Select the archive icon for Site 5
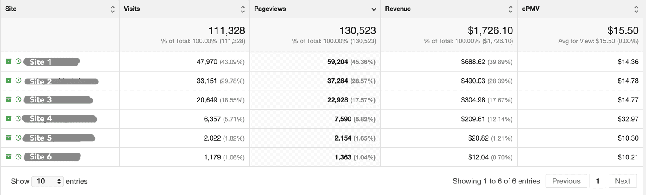This screenshot has height=195, width=646. [x=9, y=138]
